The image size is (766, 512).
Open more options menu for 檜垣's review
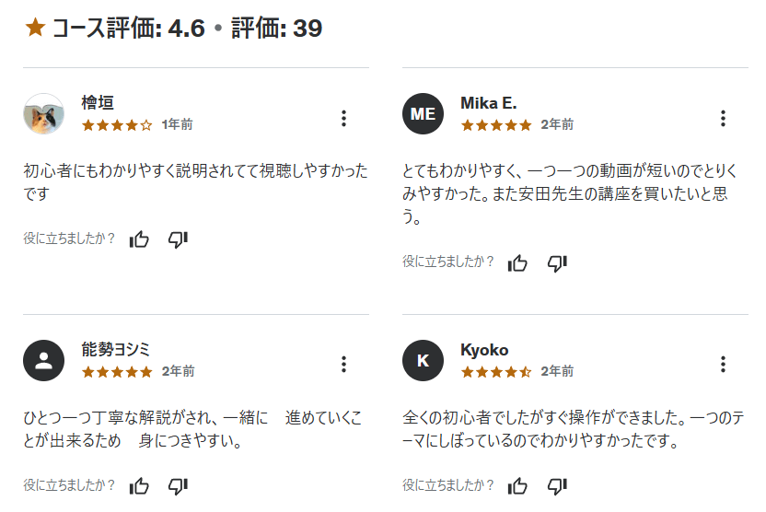344,118
